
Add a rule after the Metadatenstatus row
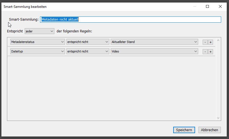point(211,42)
